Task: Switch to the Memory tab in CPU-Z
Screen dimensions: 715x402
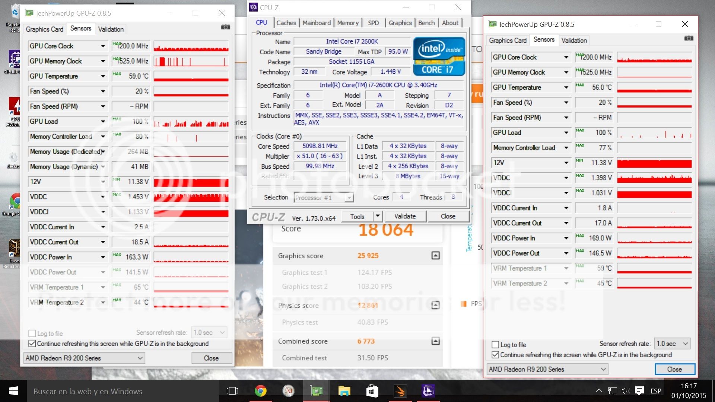Action: pos(347,23)
